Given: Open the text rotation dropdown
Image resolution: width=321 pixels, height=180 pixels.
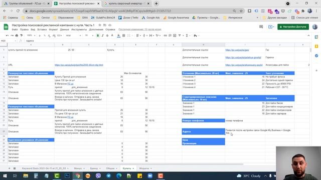Looking at the screenshot, I should coord(158,35).
